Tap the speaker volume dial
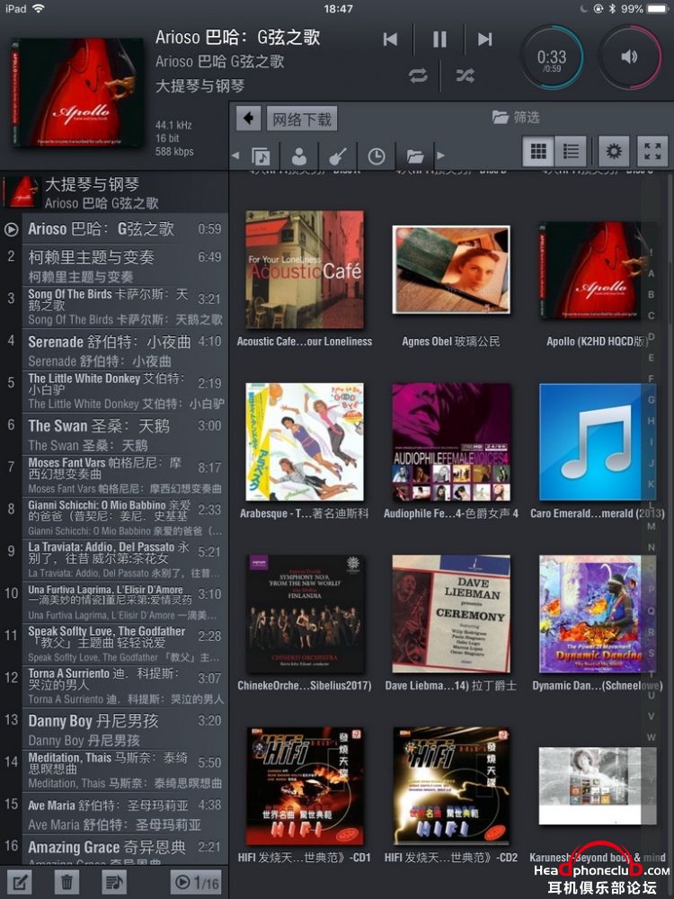Image resolution: width=674 pixels, height=899 pixels. pos(629,56)
